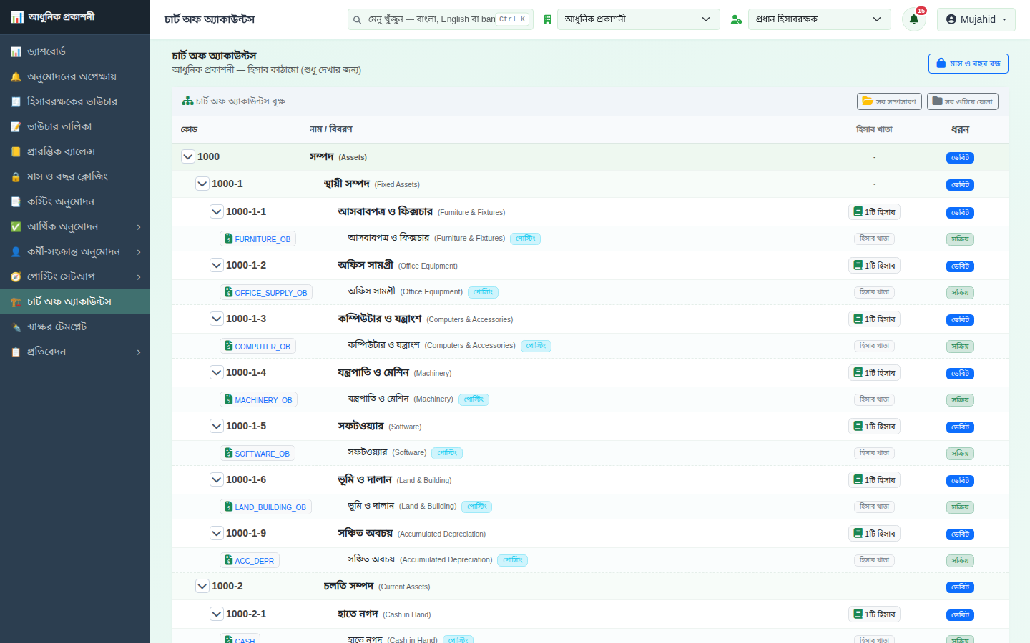Screen dimensions: 1030x643
Task: Click the chart of accounts tree icon in panel header
Action: tap(187, 101)
